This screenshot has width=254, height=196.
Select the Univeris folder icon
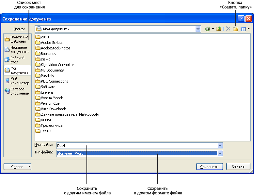point(38,92)
